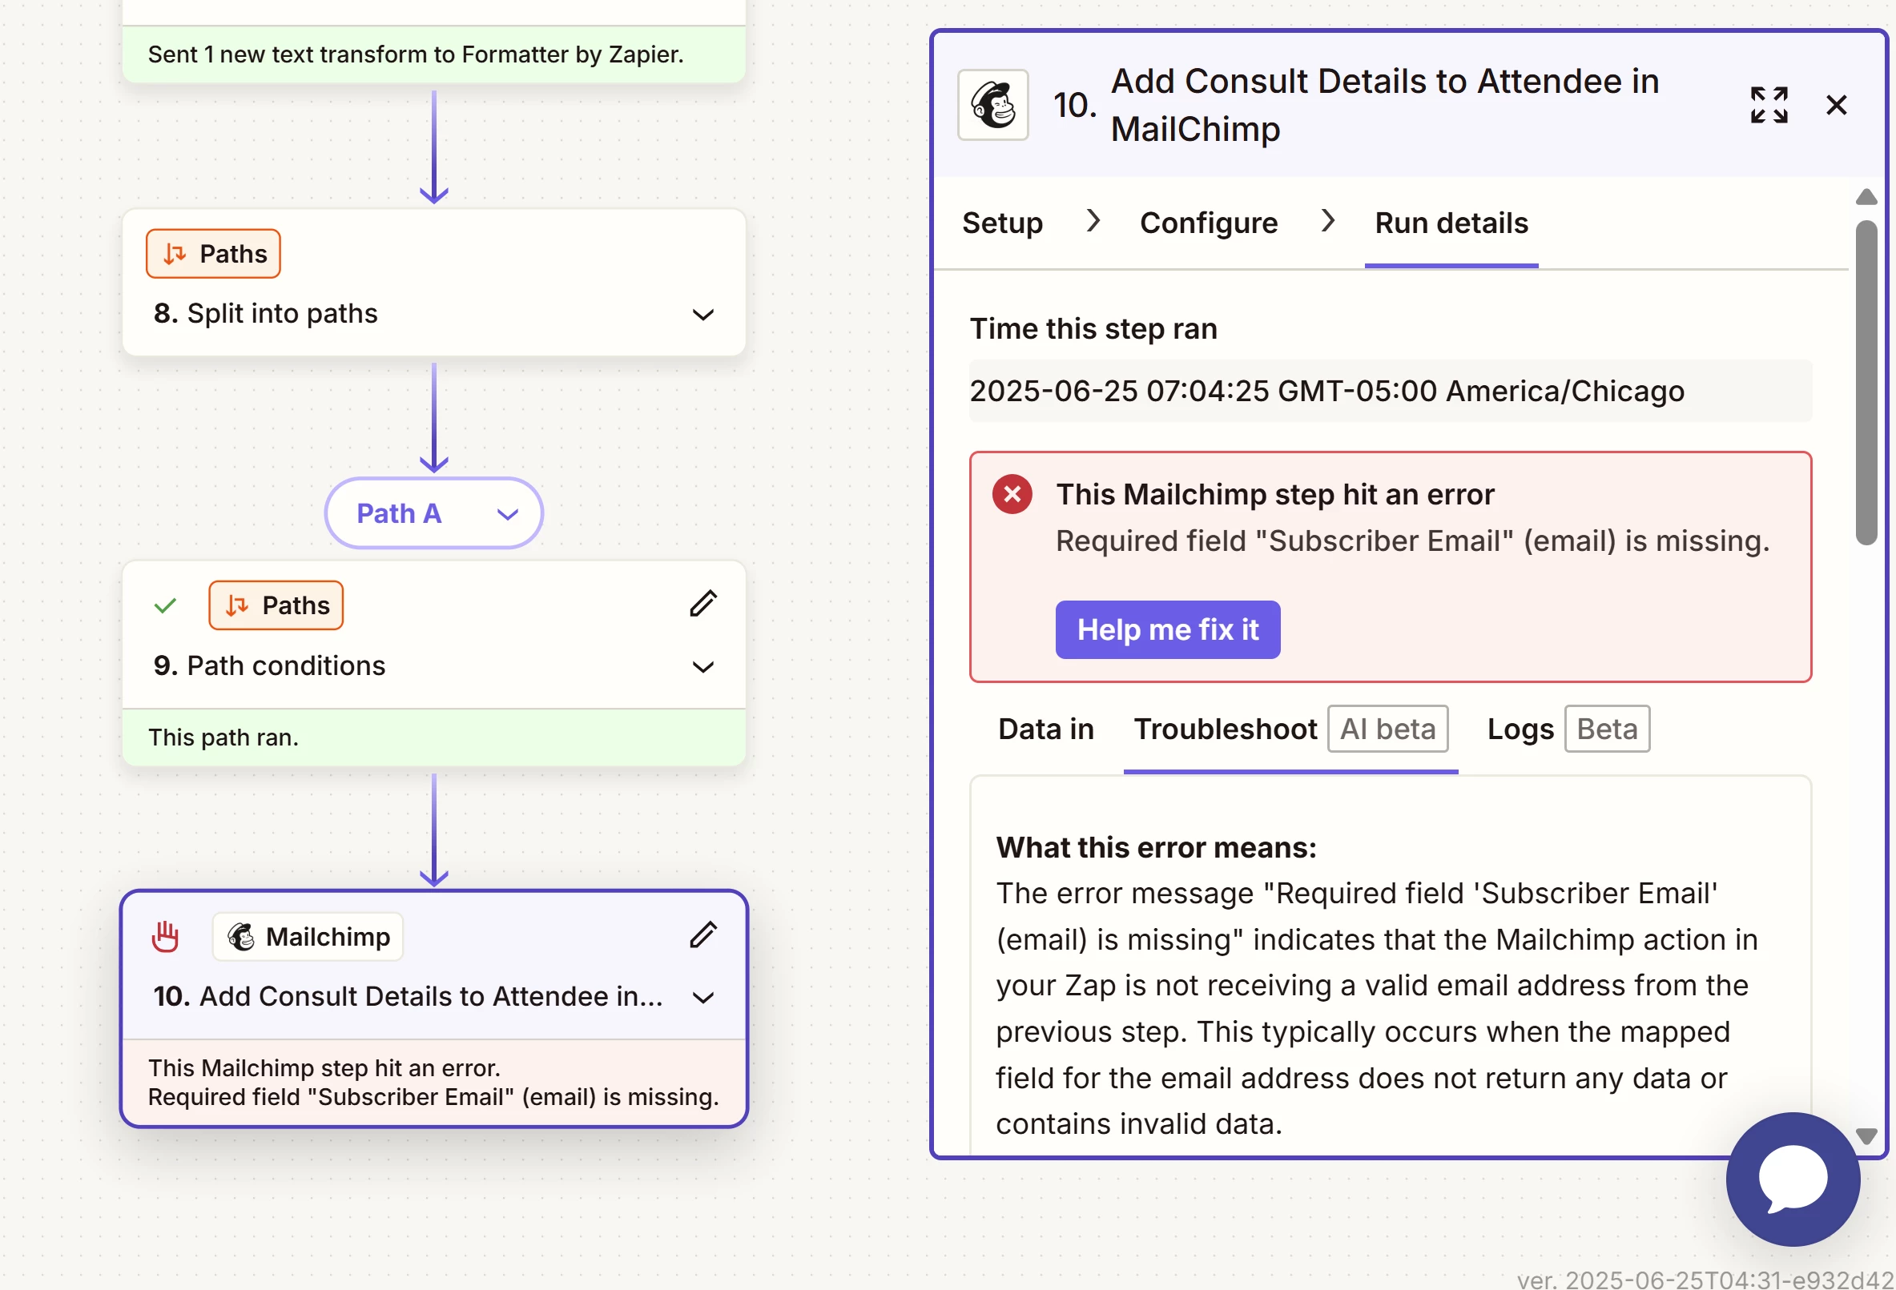The image size is (1896, 1290).
Task: Click the panel scrollbar down arrow
Action: click(x=1866, y=1135)
